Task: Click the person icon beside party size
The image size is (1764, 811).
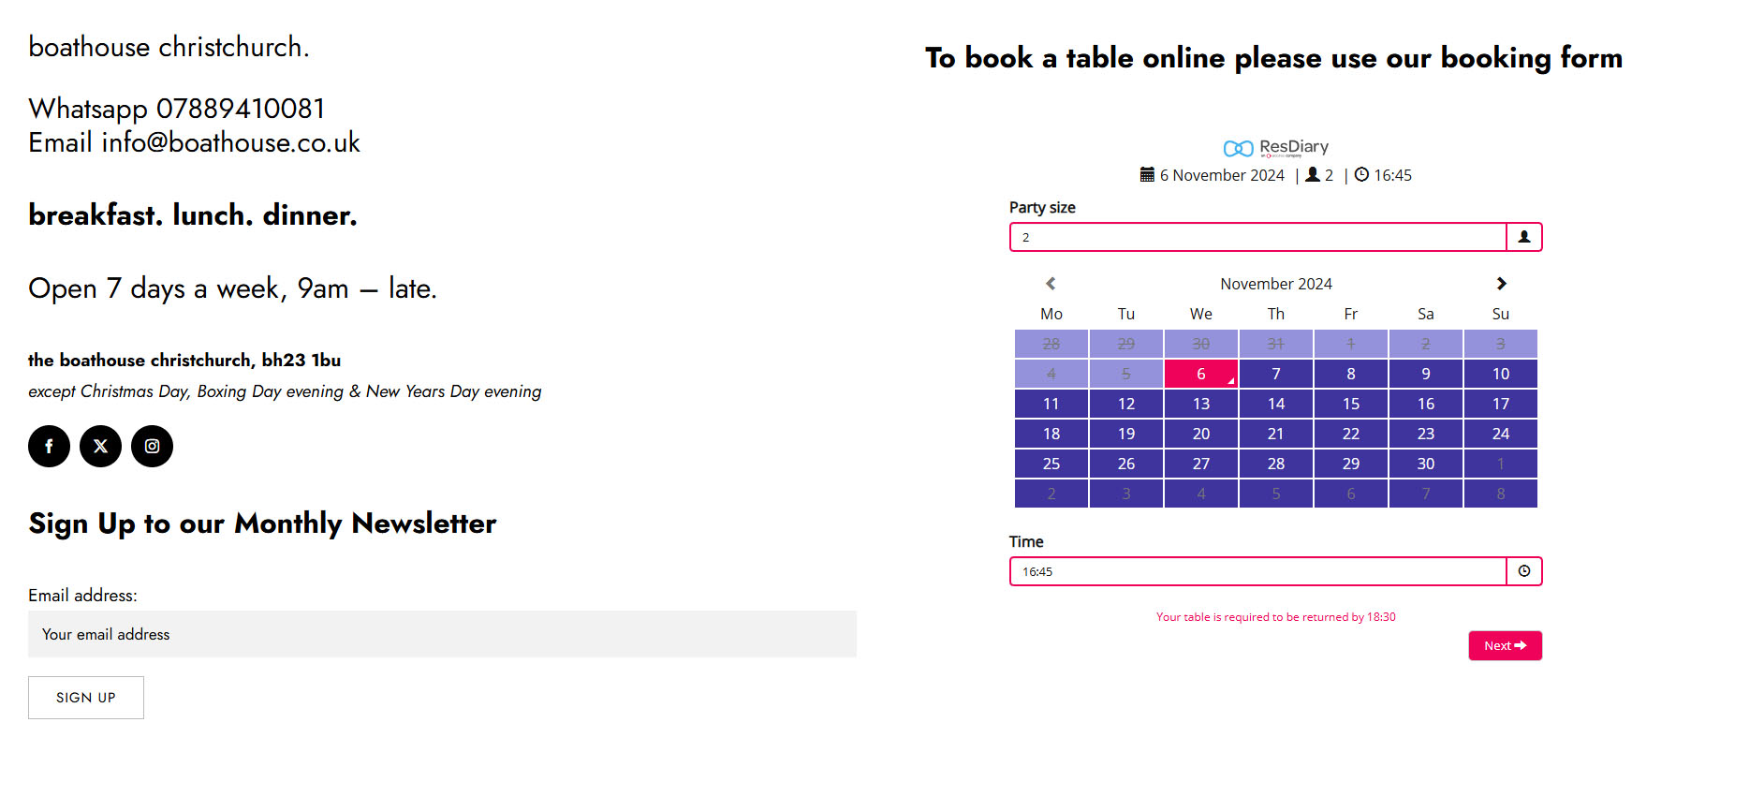Action: (1523, 237)
